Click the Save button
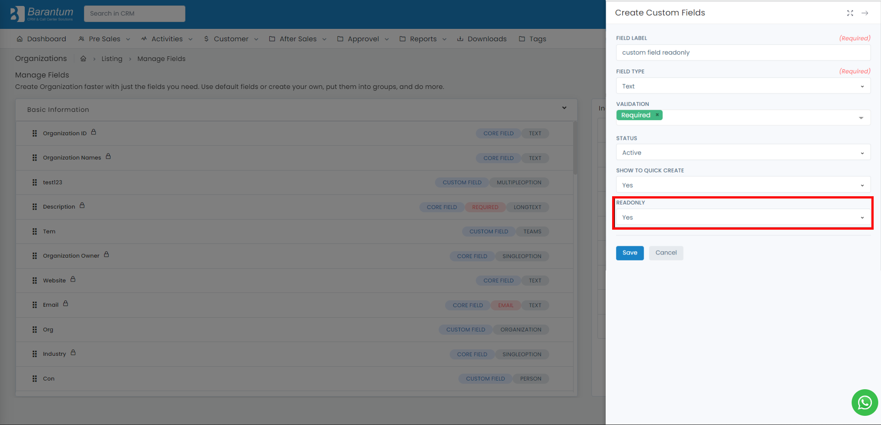This screenshot has width=881, height=425. [630, 253]
